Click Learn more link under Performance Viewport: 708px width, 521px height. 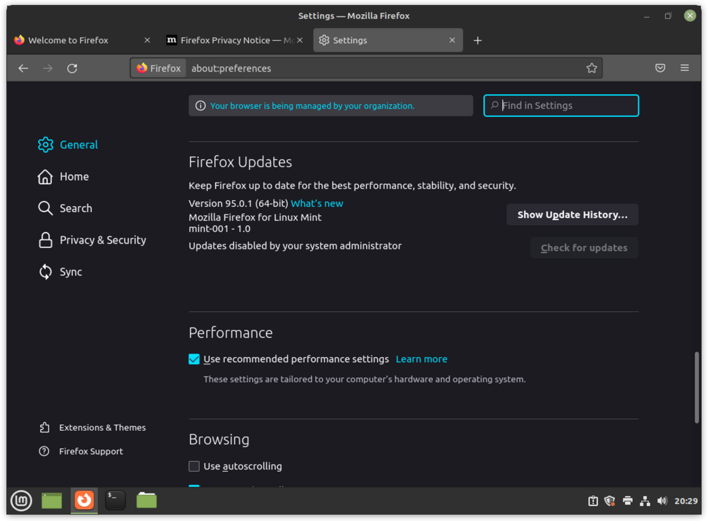[421, 359]
